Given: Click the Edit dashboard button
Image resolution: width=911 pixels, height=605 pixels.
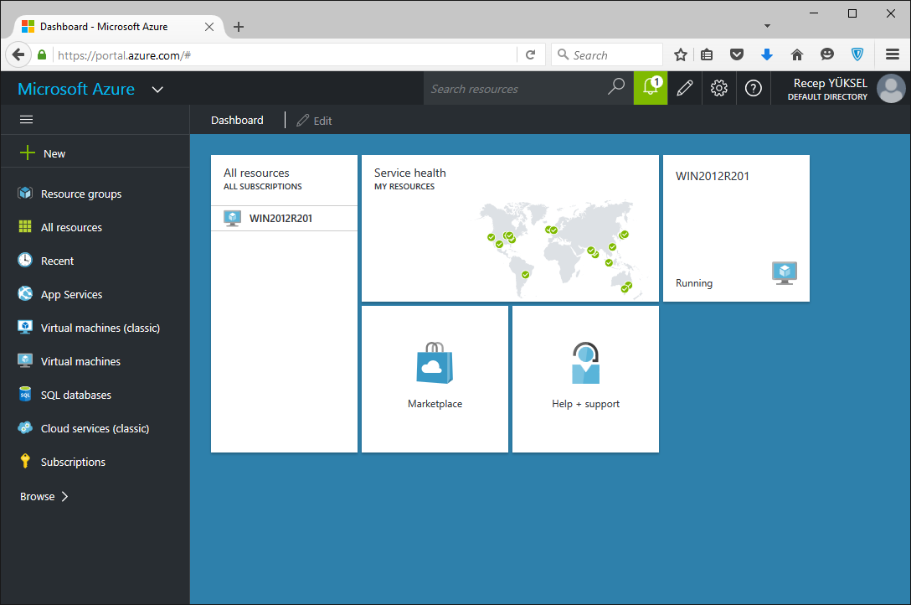Looking at the screenshot, I should click(314, 121).
